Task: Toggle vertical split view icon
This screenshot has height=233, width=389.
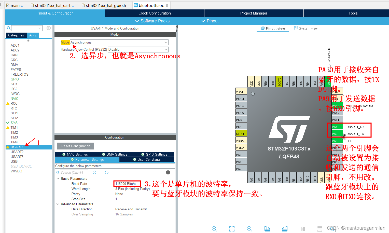Action: pyautogui.click(x=302, y=229)
